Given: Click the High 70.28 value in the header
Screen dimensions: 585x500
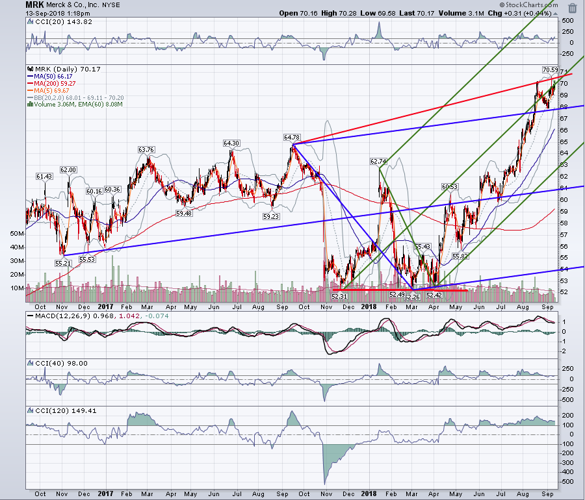Looking at the screenshot, I should (339, 14).
